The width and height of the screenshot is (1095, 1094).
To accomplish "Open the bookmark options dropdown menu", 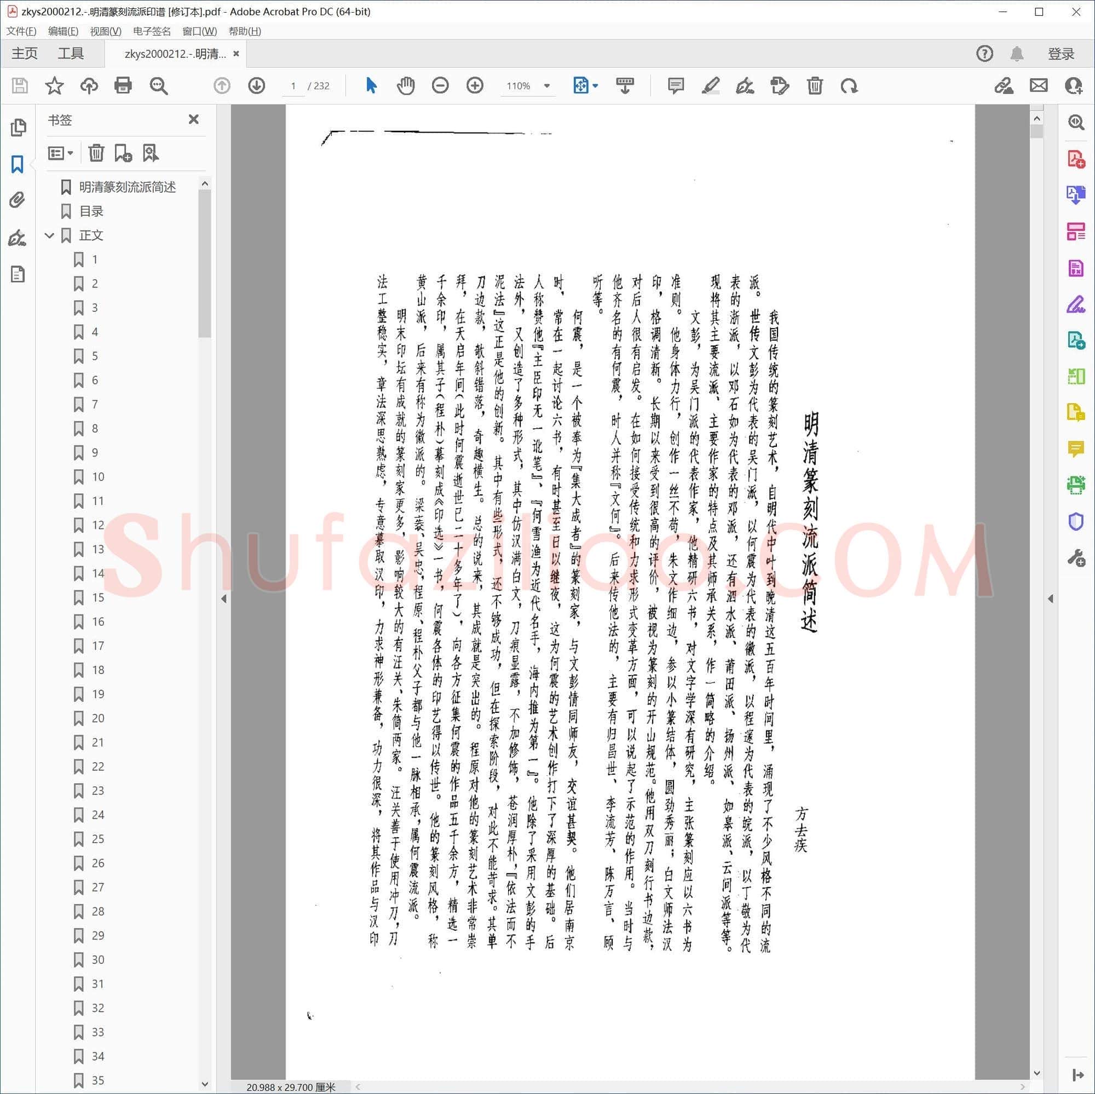I will tap(61, 152).
